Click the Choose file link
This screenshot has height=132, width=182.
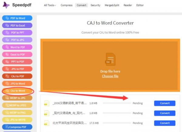(x=110, y=76)
